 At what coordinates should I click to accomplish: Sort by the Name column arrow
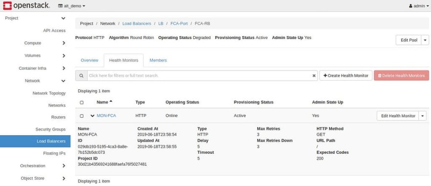tap(111, 102)
